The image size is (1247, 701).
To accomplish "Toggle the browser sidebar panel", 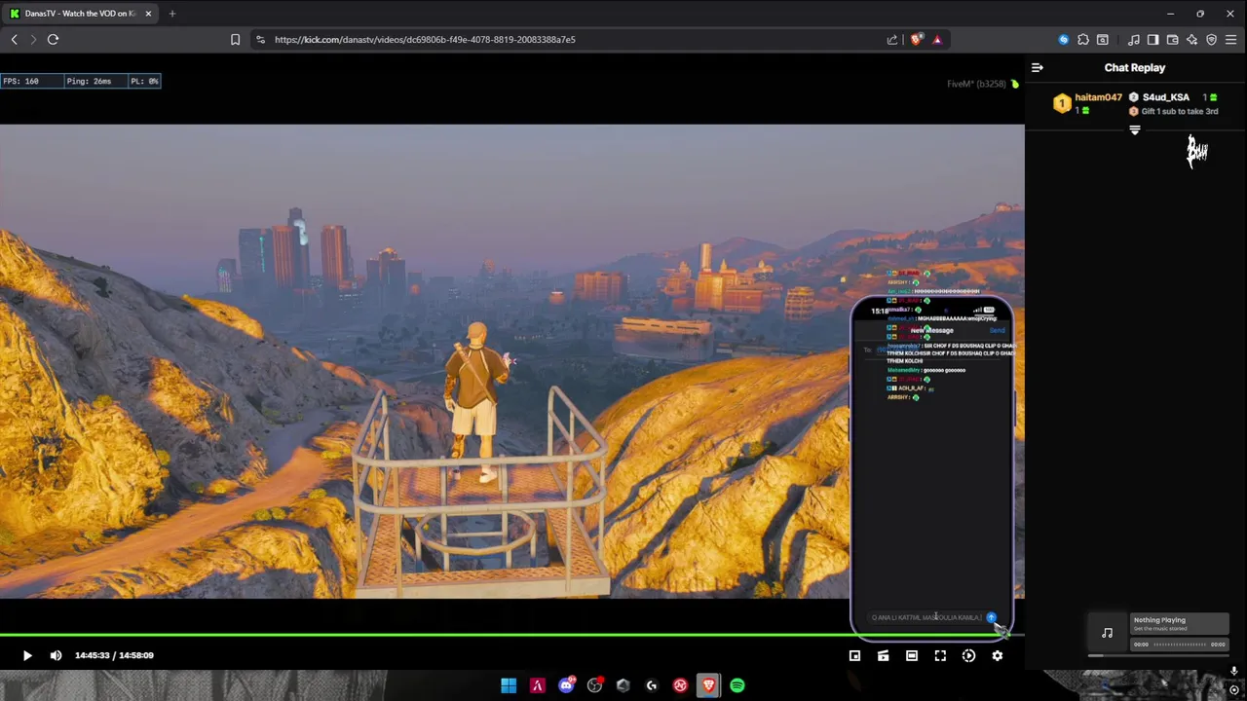I will [x=1153, y=40].
